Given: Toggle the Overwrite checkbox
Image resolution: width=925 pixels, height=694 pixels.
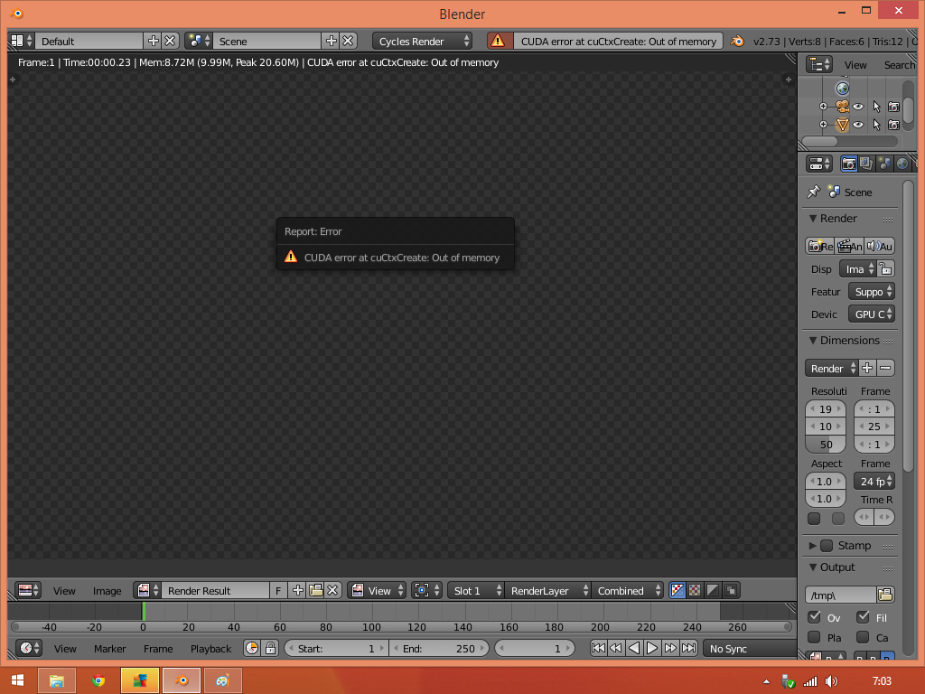Looking at the screenshot, I should click(814, 617).
